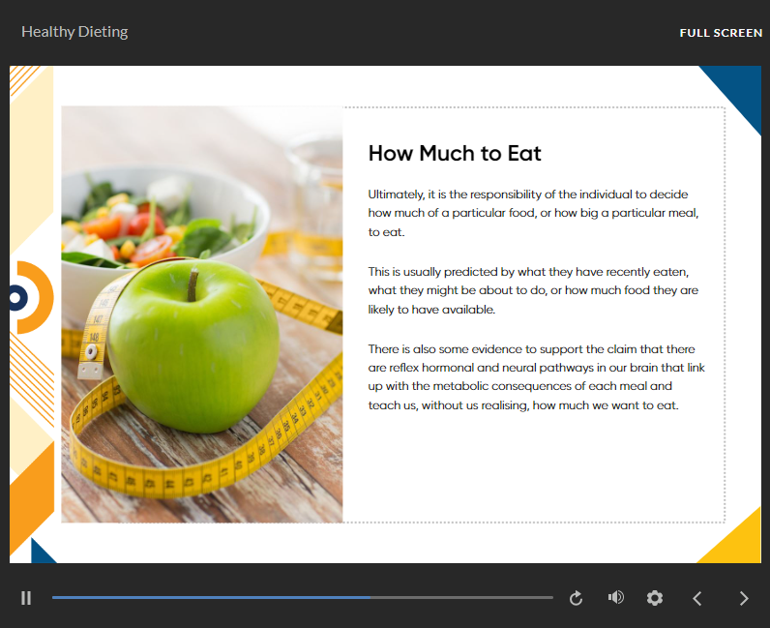Click the How Much to Eat heading
Screen dimensions: 770x628
[x=455, y=153]
